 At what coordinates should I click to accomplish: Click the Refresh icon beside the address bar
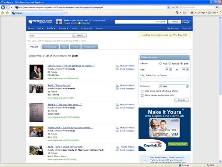click(x=173, y=7)
